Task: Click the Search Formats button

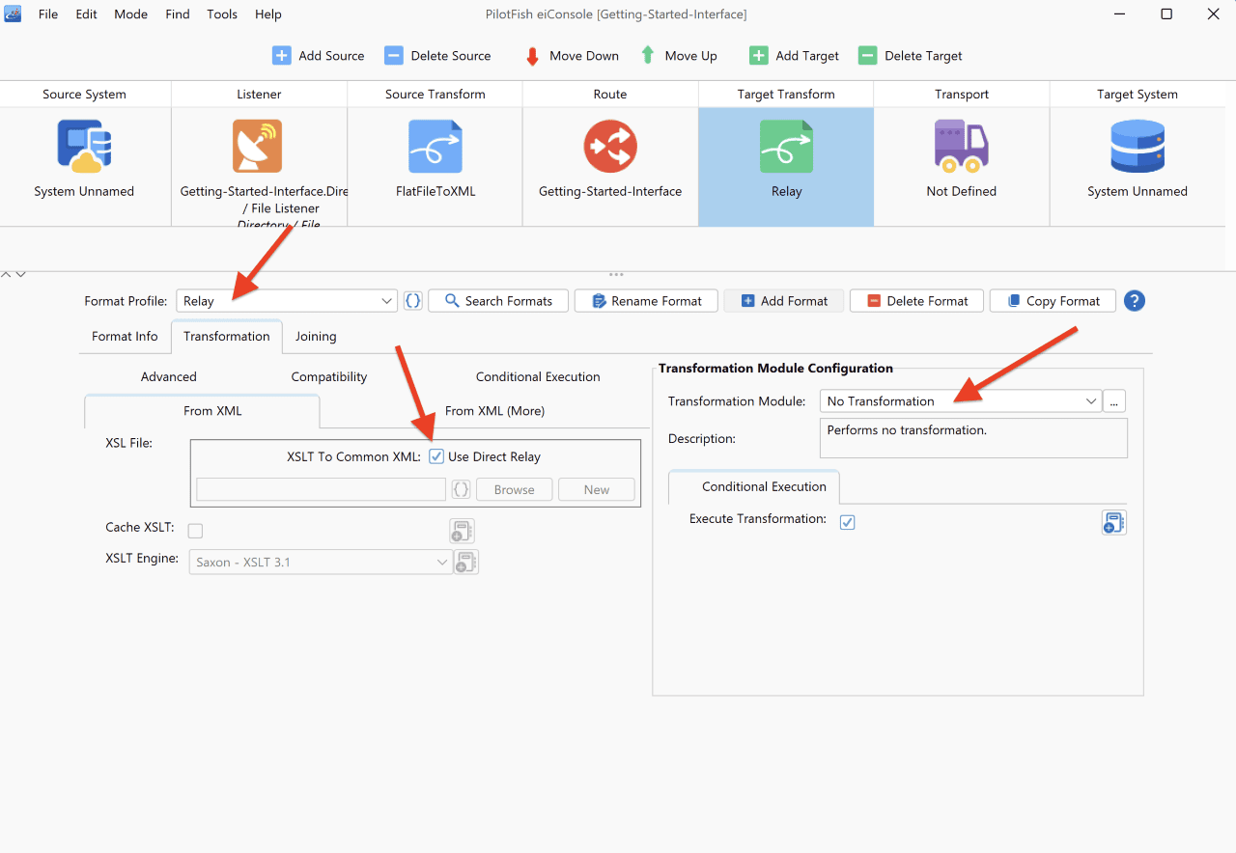Action: [498, 301]
